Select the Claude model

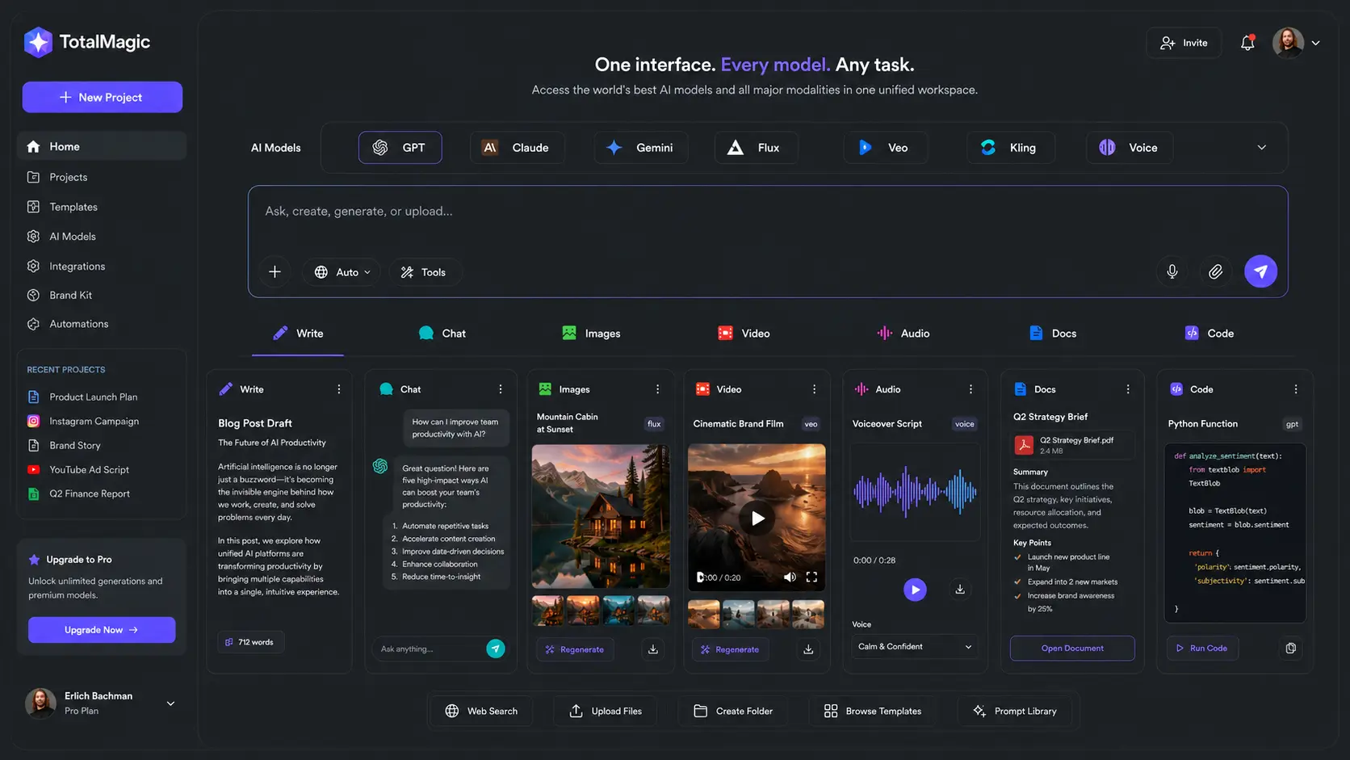517,148
